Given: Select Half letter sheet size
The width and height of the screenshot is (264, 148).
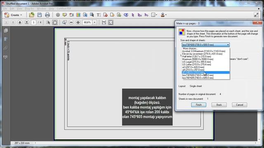Looking at the screenshot, I should [x=205, y=57].
